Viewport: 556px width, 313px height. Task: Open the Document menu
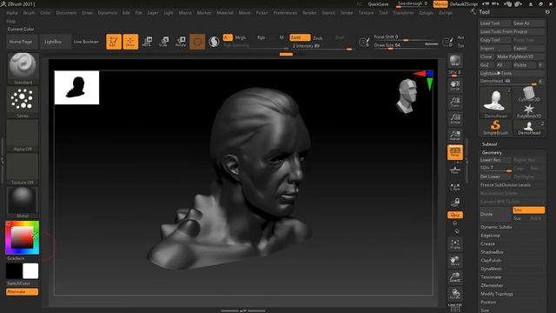tap(66, 13)
